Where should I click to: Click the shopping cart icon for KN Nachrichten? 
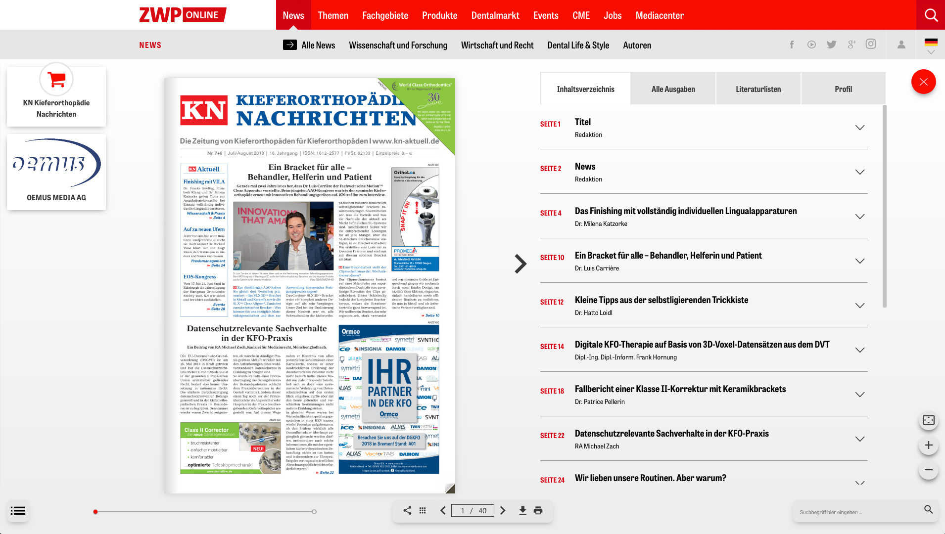56,79
